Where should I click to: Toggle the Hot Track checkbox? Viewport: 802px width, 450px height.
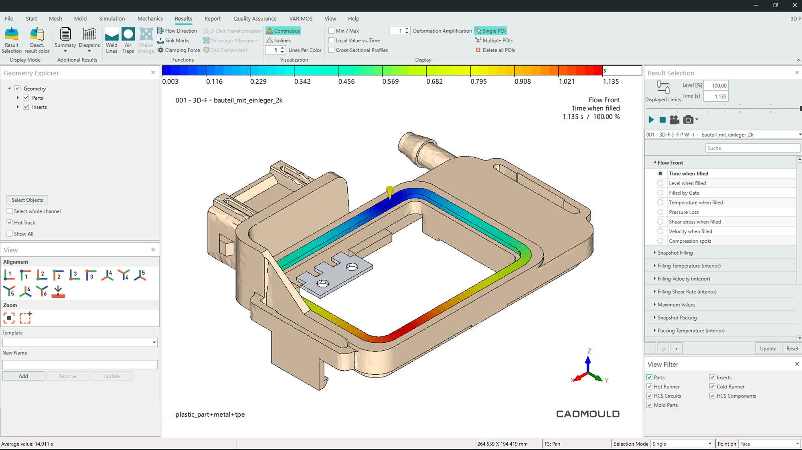[x=10, y=222]
